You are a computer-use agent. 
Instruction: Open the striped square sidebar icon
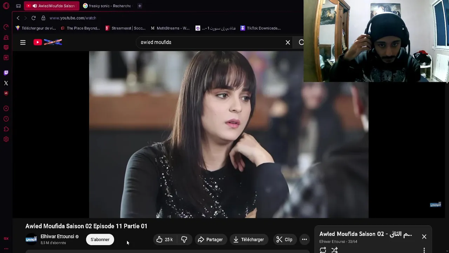coord(6,47)
